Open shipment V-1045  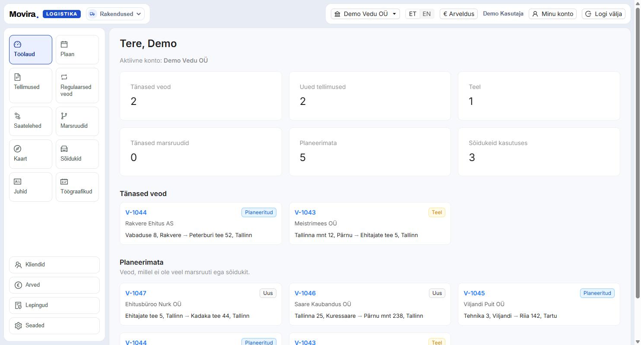point(474,293)
